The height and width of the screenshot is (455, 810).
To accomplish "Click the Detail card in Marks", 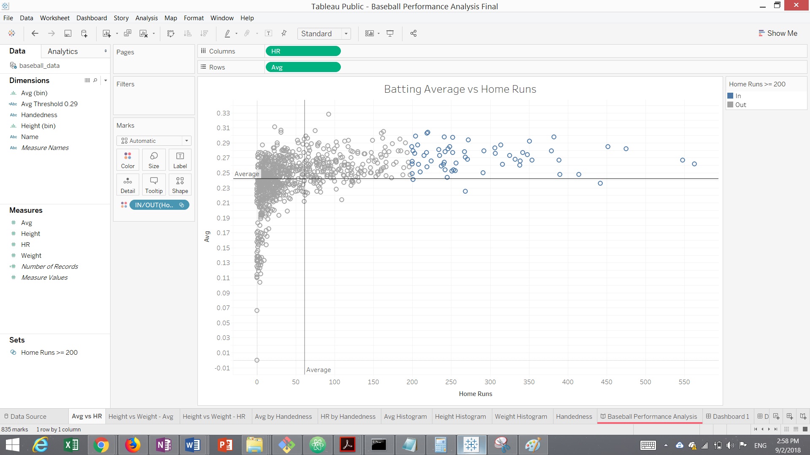I will [x=128, y=185].
